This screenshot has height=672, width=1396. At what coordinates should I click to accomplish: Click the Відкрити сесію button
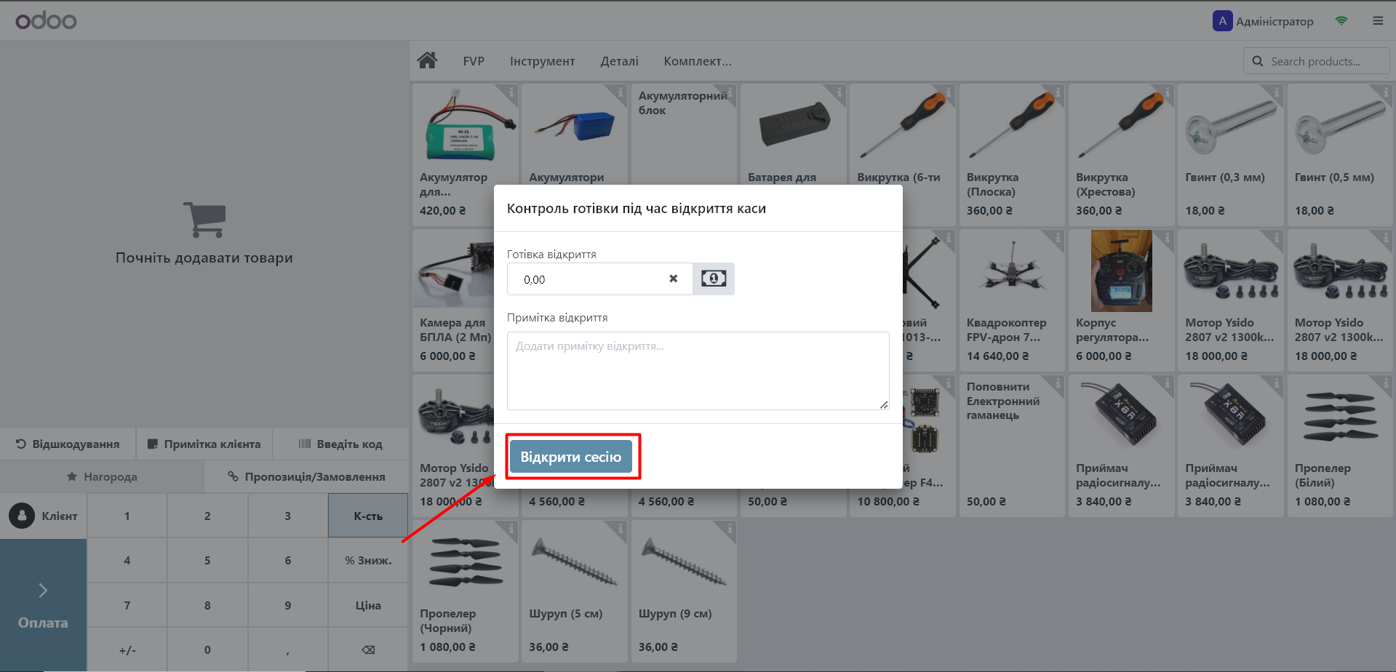[x=571, y=457]
